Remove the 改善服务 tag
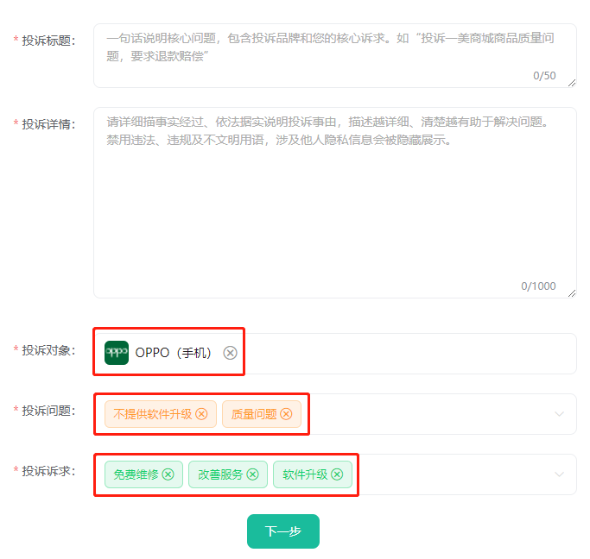The width and height of the screenshot is (590, 559). (252, 474)
